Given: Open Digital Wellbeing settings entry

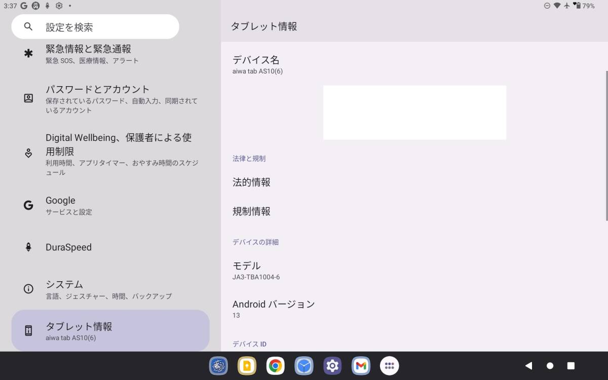Looking at the screenshot, I should coord(110,154).
